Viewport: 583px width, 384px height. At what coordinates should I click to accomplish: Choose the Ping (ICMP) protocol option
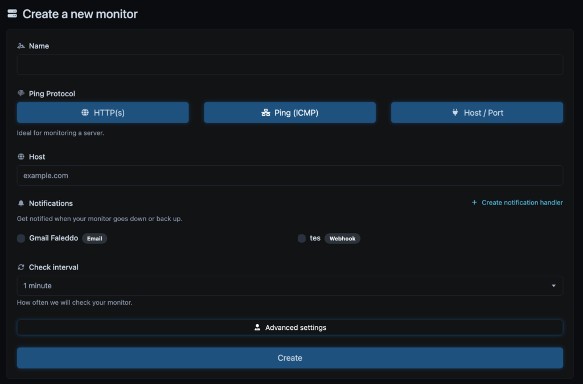pos(290,113)
